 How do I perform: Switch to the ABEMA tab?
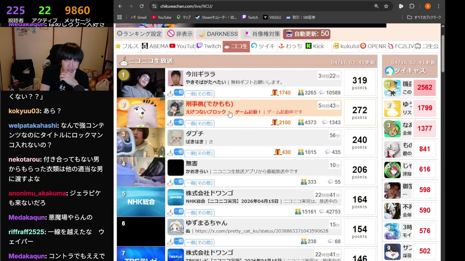[155, 46]
